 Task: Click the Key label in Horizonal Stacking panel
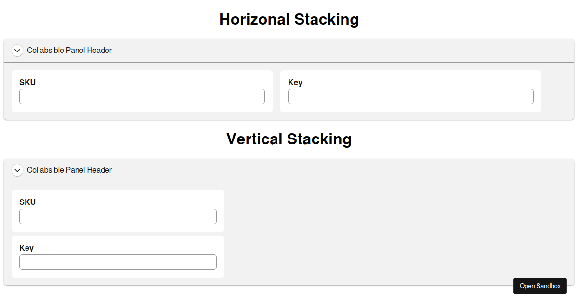tap(295, 82)
